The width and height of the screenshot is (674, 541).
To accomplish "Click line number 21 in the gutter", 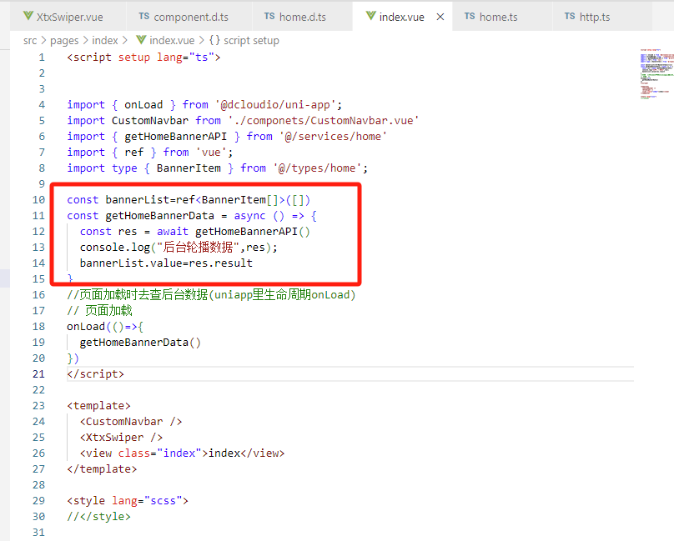I will tap(38, 373).
